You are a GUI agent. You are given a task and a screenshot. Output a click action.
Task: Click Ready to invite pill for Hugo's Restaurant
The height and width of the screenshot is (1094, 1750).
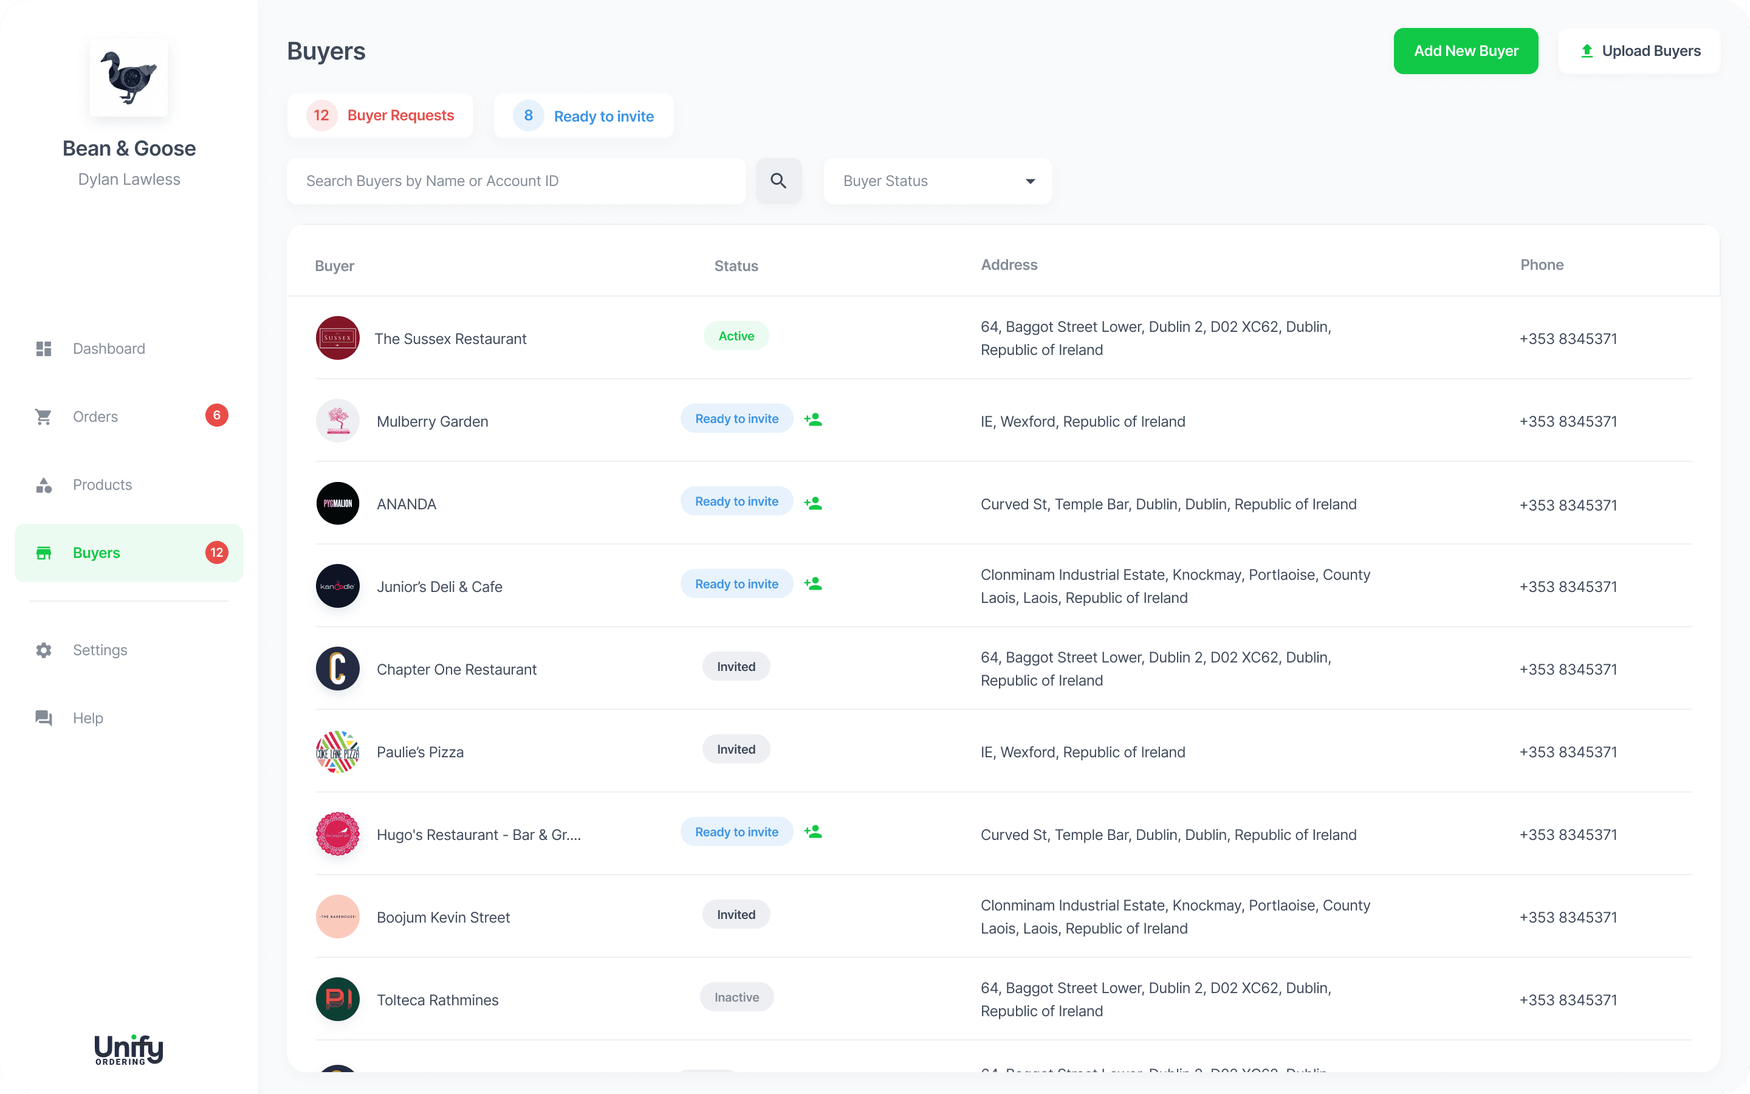point(736,832)
